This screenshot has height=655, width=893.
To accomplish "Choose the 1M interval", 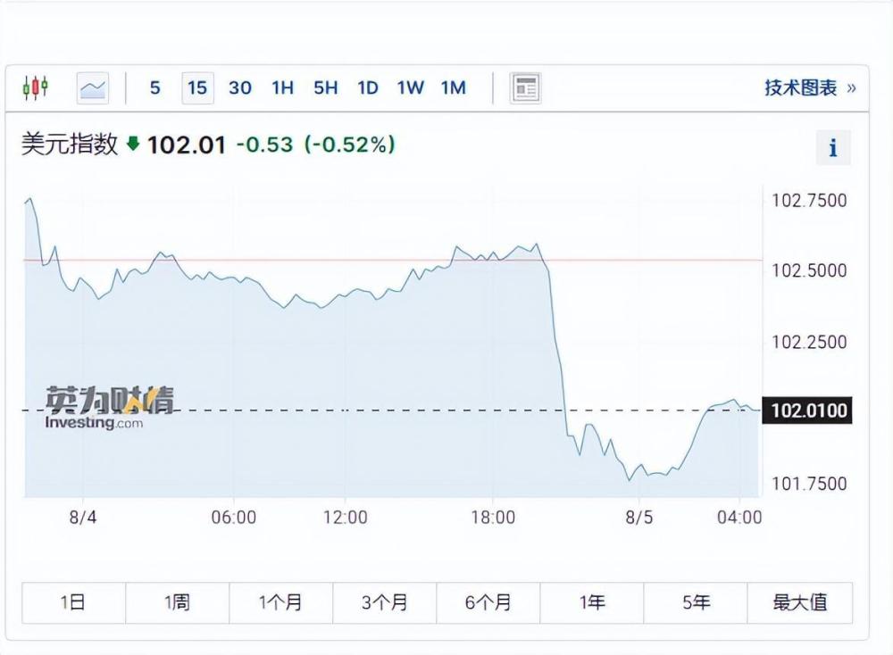I will click(x=453, y=87).
